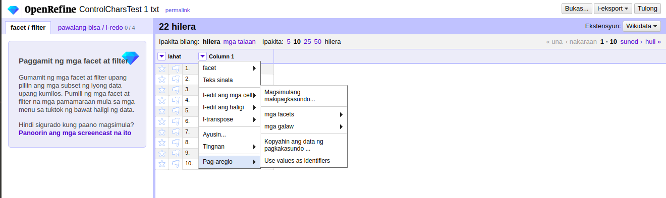Choose Teks sinala menu item
The image size is (666, 198).
[230, 80]
